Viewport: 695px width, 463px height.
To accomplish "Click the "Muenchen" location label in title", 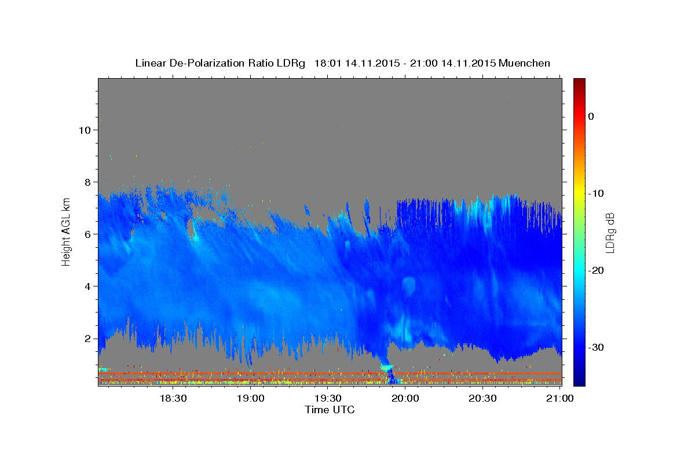I will pos(525,63).
